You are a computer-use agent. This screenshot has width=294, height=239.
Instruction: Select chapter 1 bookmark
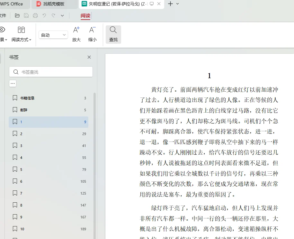click(x=49, y=122)
